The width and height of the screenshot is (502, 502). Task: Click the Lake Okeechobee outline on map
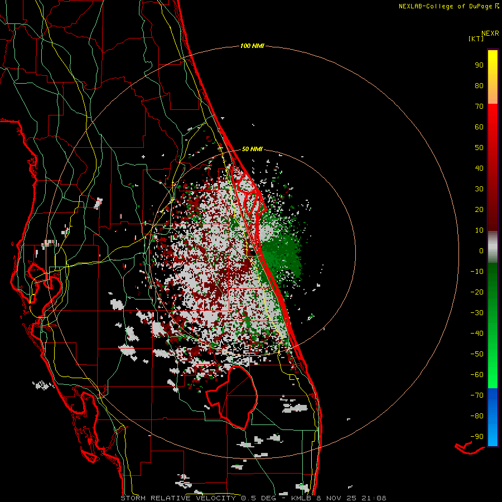point(231,397)
